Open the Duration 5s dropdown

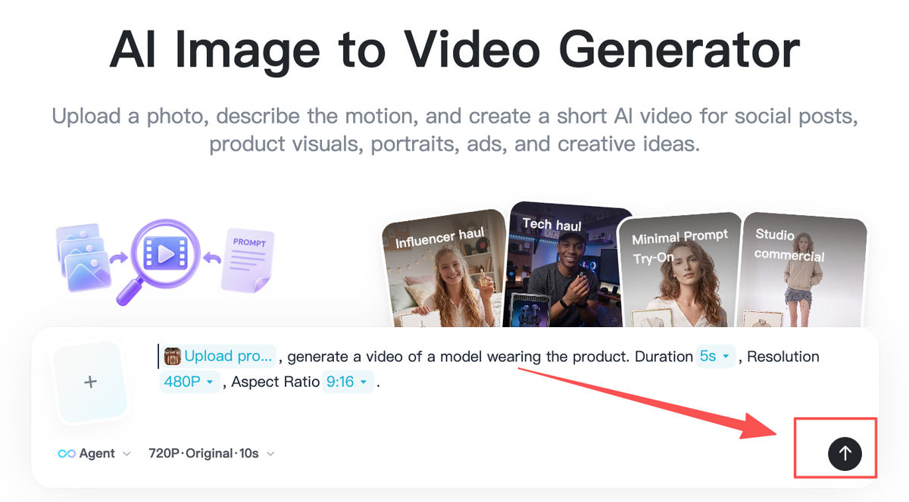point(715,356)
